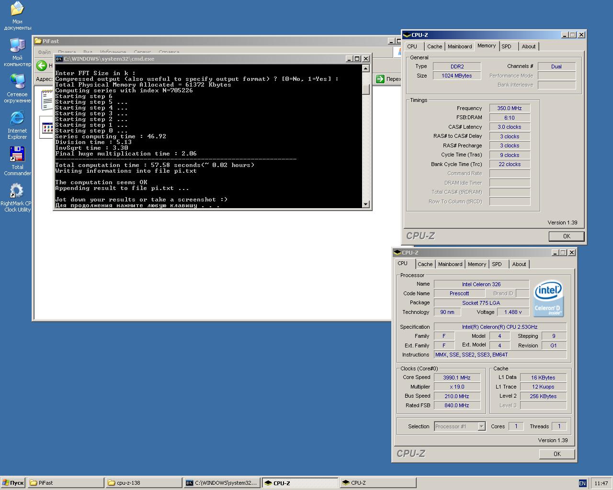Click the Code Name field Prescott
Image resolution: width=613 pixels, height=490 pixels.
pos(459,293)
